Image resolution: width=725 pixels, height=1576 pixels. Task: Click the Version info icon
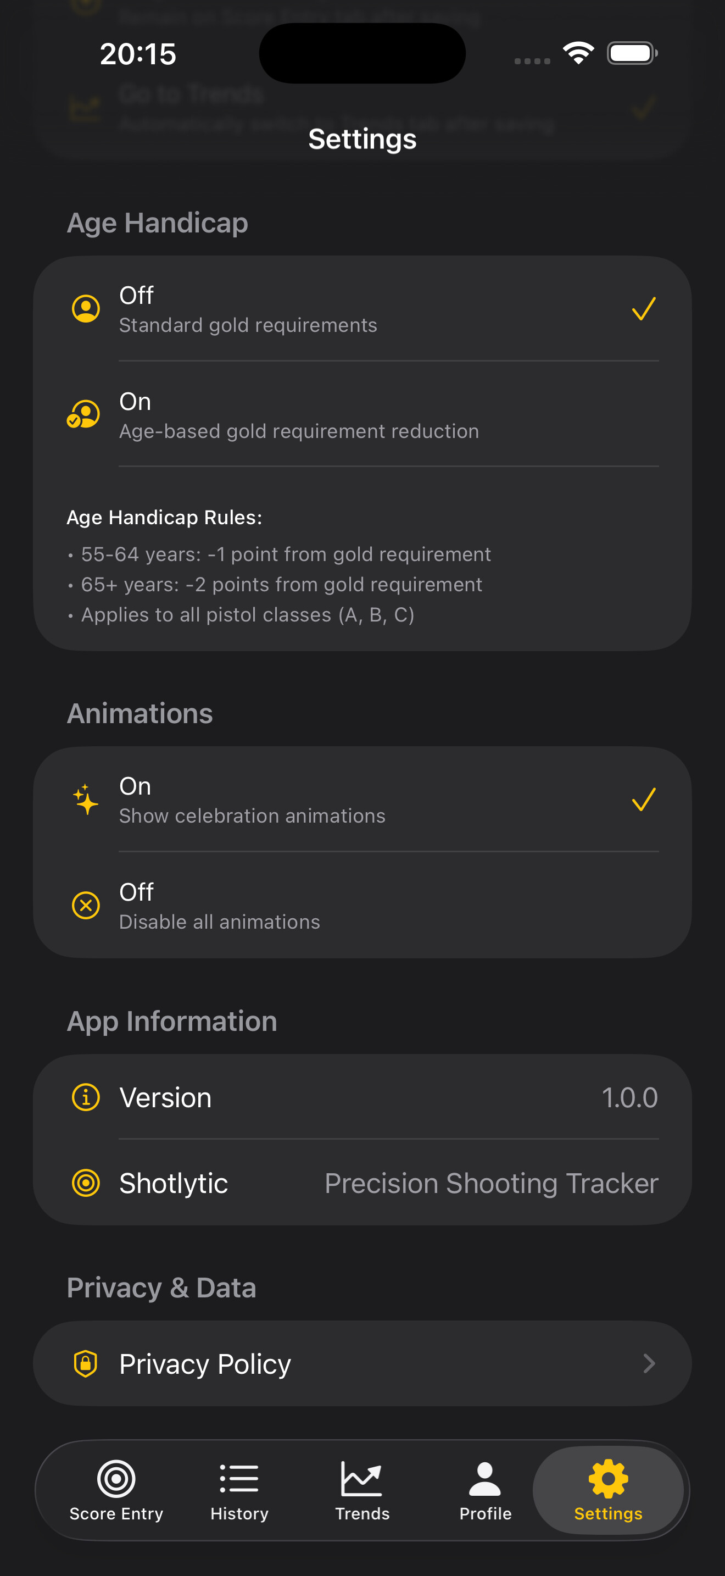pyautogui.click(x=86, y=1097)
